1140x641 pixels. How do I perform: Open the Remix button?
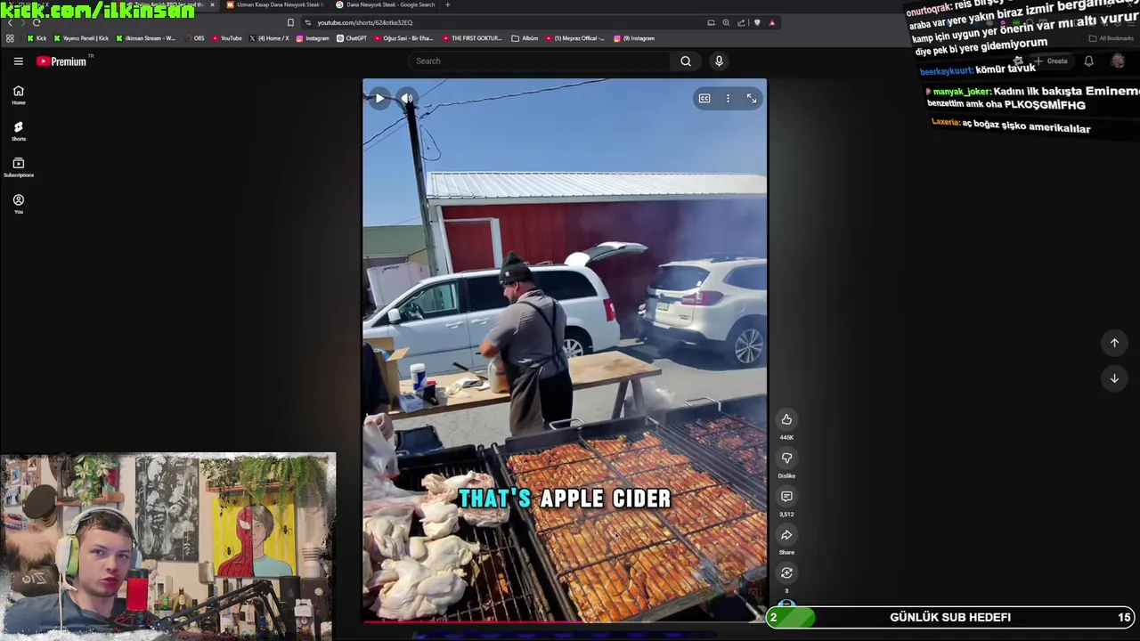[x=786, y=573]
